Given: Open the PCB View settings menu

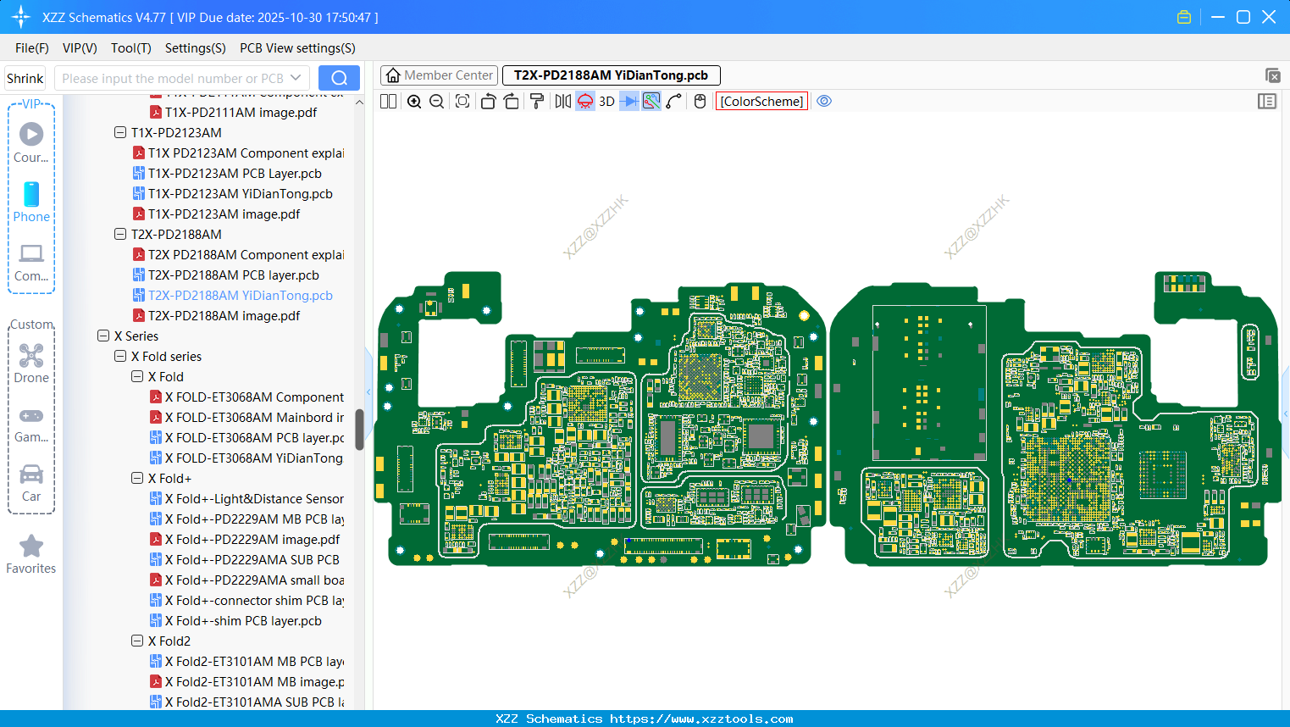Looking at the screenshot, I should pos(296,48).
